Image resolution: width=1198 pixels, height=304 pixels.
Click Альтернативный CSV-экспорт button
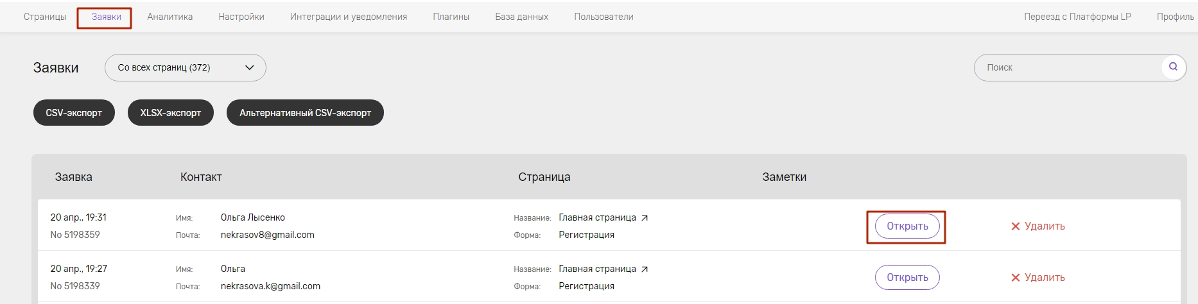point(305,113)
